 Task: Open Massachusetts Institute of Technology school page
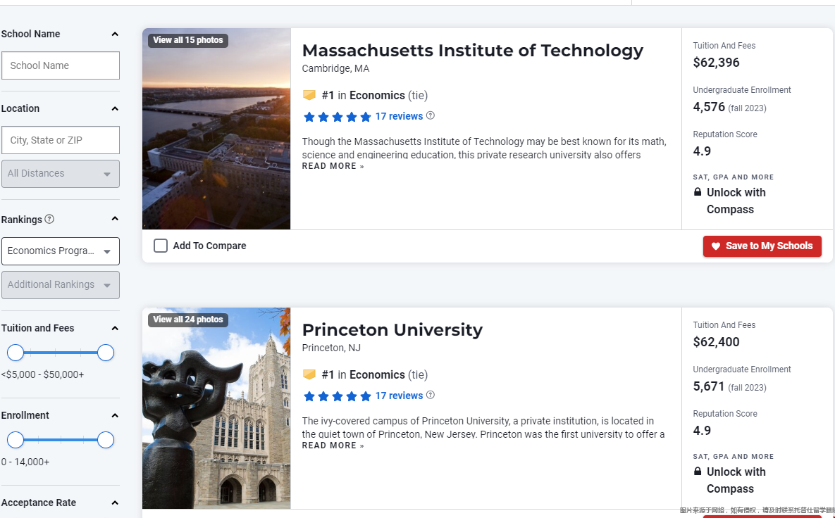coord(472,51)
